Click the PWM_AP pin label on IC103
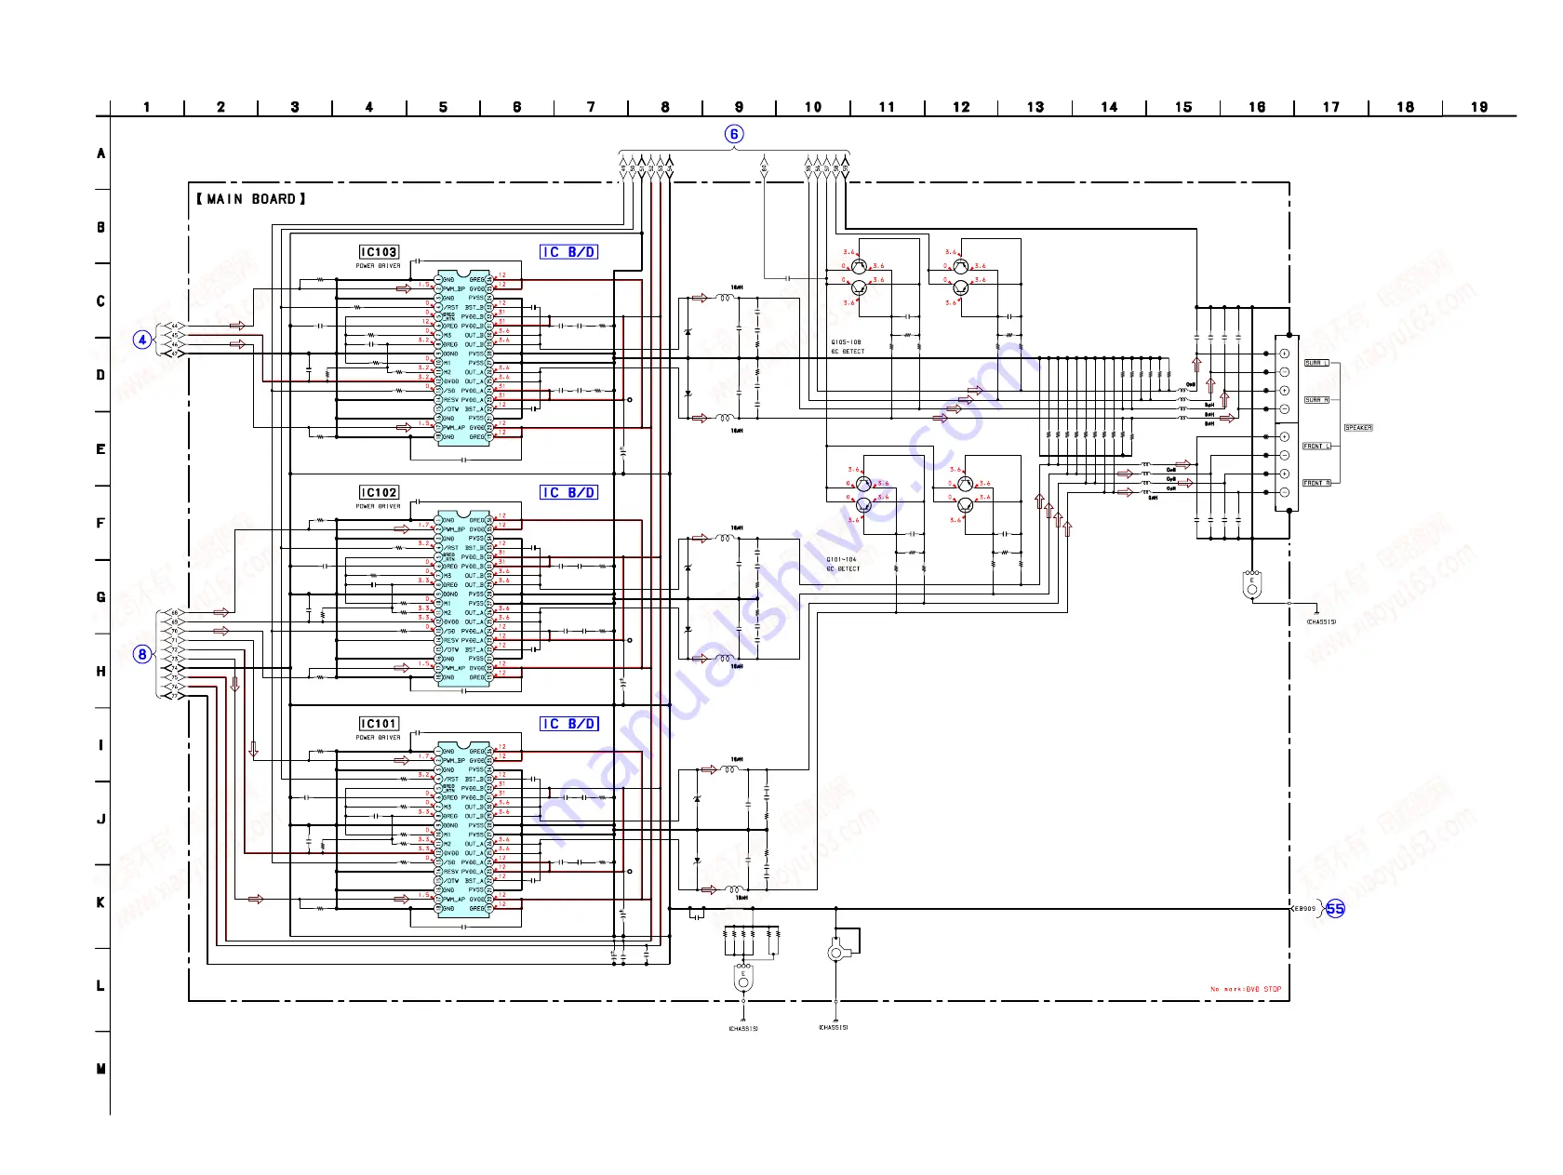Image resolution: width=1563 pixels, height=1175 pixels. (453, 428)
